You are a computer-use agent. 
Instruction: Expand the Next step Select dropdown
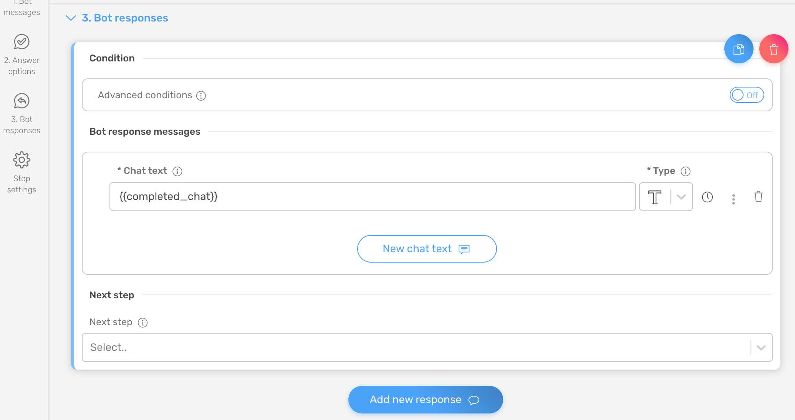click(427, 347)
